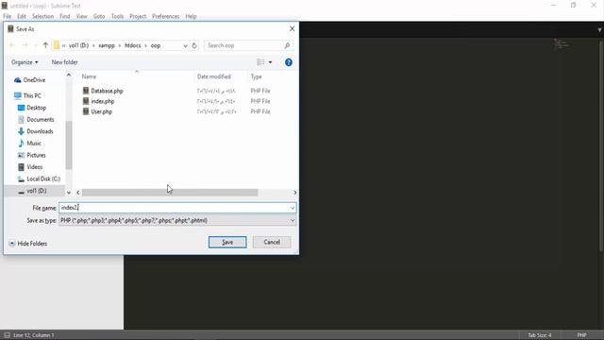This screenshot has height=340, width=604.
Task: Sort by the Date modified column header
Action: [x=214, y=76]
